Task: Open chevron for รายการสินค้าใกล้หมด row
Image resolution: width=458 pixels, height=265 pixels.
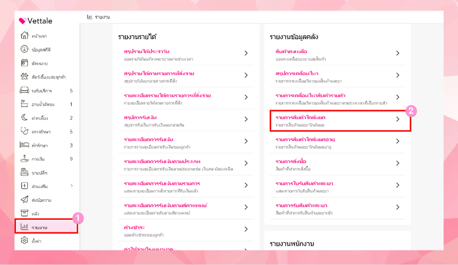Action: [x=398, y=119]
